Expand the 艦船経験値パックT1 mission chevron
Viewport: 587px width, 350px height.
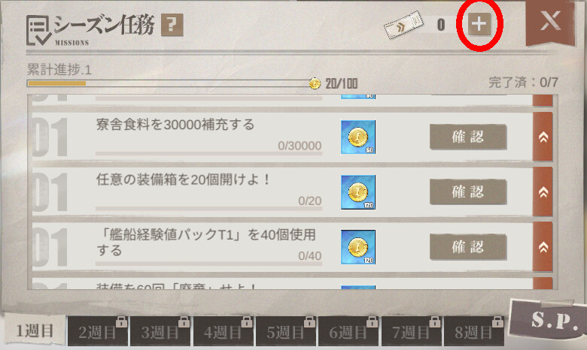click(543, 247)
